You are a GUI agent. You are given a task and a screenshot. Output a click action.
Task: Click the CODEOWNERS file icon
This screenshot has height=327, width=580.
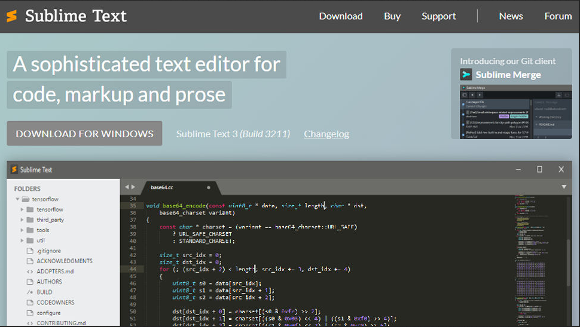pos(30,303)
